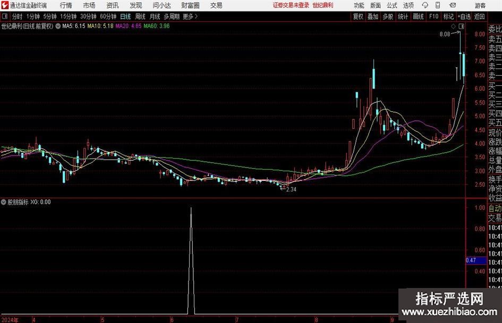
Task: Select the 周线 weekly period tab
Action: point(140,16)
